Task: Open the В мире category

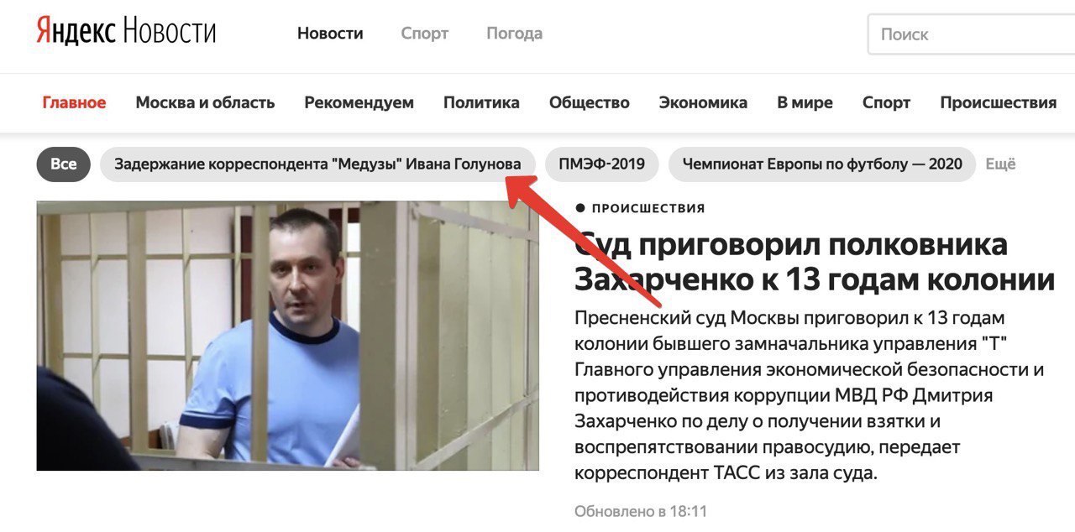Action: tap(805, 102)
